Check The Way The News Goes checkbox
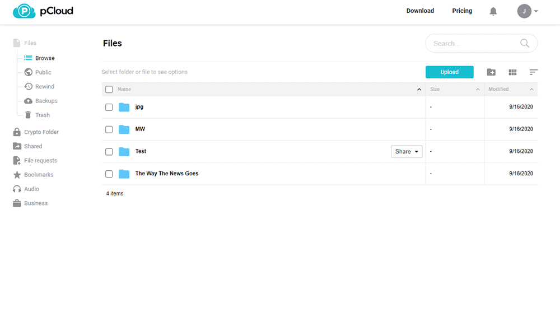560x336 pixels. (109, 174)
